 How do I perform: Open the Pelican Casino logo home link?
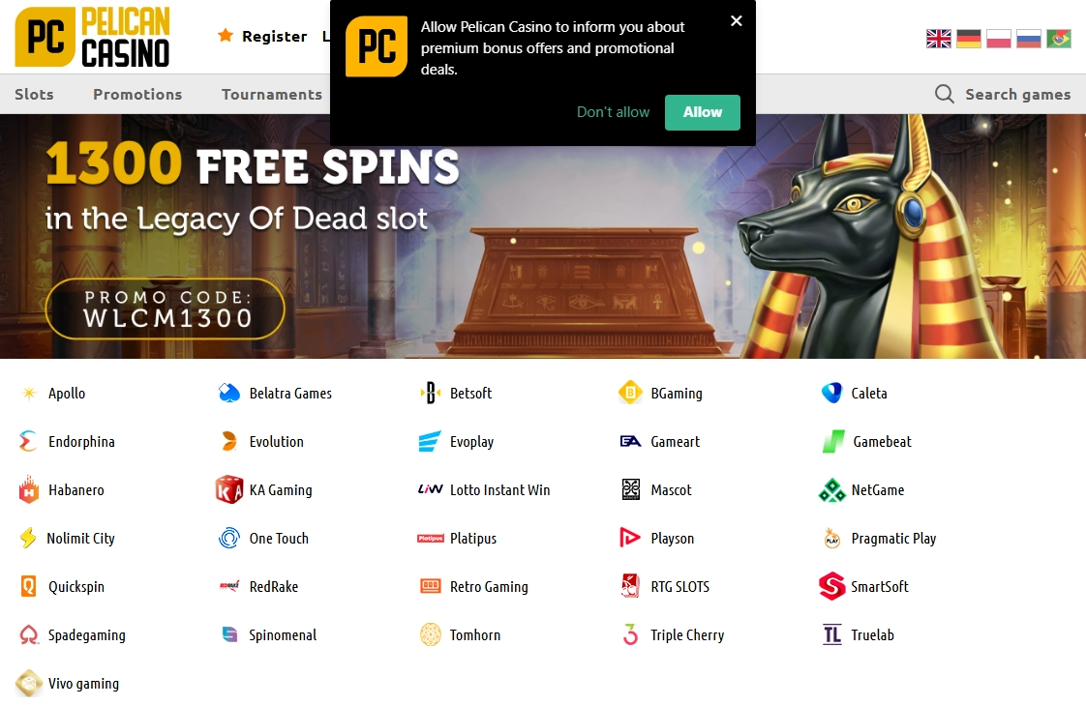pos(92,38)
